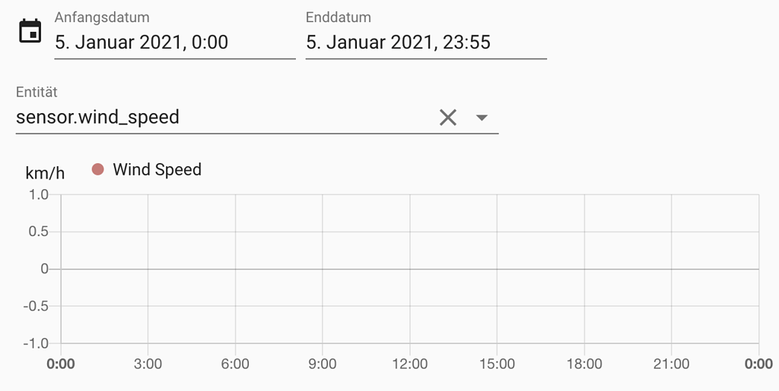Toggle the Wind Speed legend dot

[98, 169]
